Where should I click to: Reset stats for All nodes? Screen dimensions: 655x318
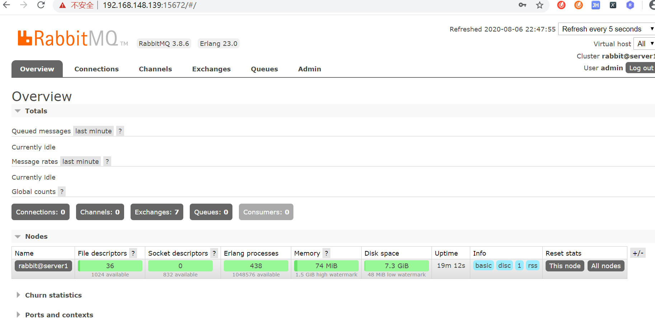606,266
